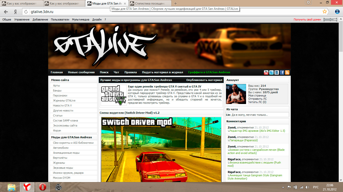Viewport: 343px width, 192px height.
Task: Check battery power icon in tray
Action: [295, 187]
